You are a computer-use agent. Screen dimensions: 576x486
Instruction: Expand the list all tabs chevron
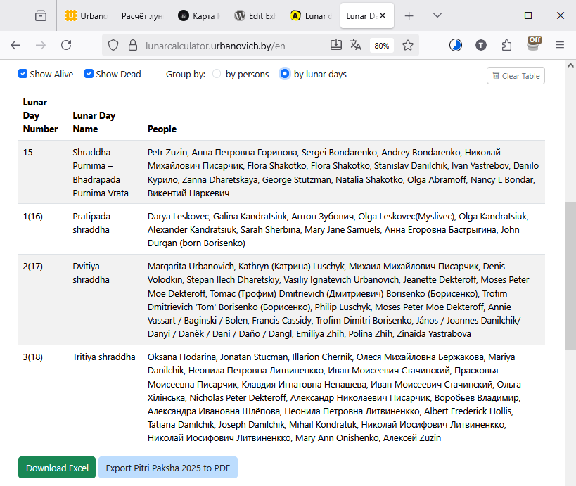[x=437, y=15]
